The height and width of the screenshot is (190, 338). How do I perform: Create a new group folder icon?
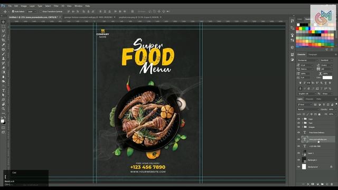click(x=322, y=184)
